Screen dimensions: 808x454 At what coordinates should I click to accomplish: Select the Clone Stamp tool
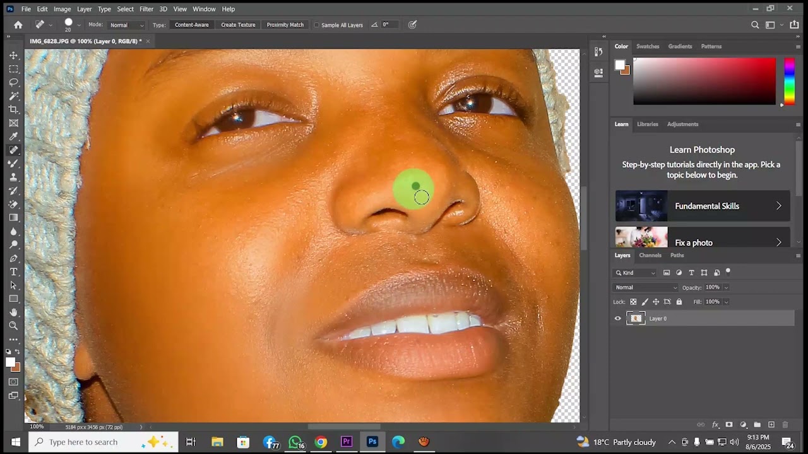[13, 177]
